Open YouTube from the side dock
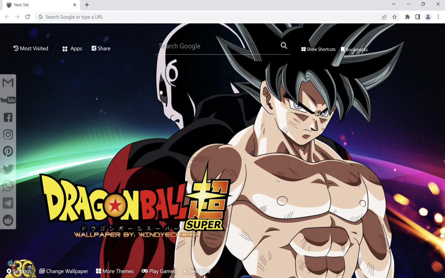Viewport: 445px width, 278px height. (x=8, y=100)
